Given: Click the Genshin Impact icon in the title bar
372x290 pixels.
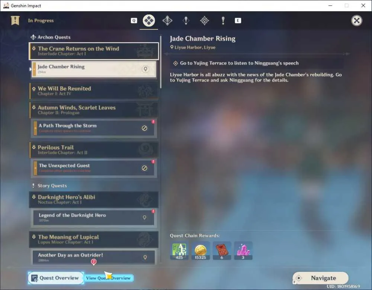Looking at the screenshot, I should [6, 6].
